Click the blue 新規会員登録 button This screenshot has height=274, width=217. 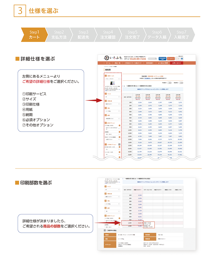click(162, 59)
